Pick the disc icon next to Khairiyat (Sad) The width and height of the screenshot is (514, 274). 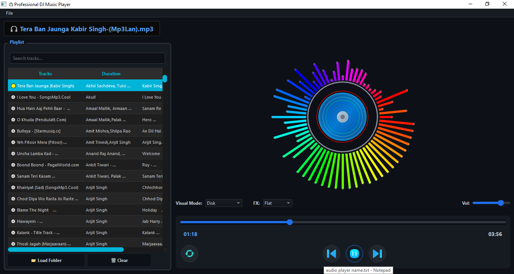(13, 187)
